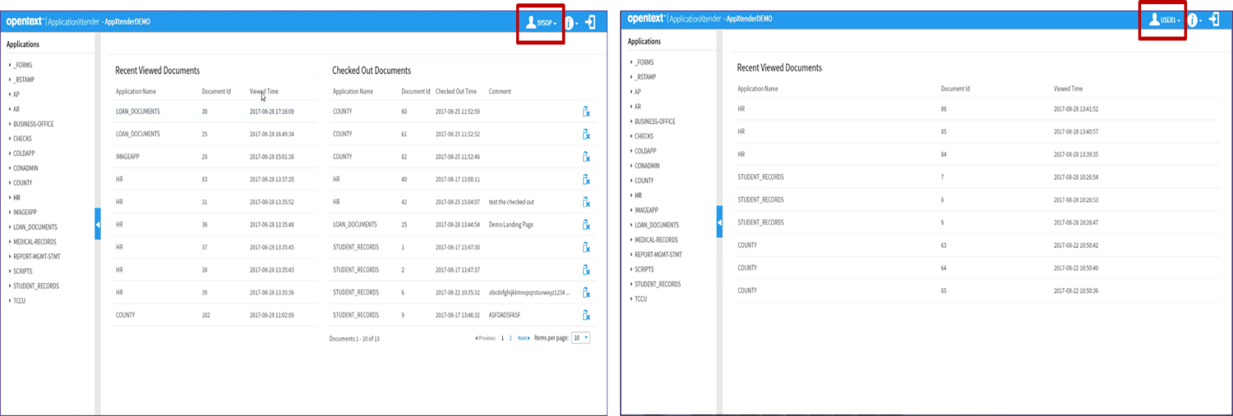
Task: Click the opentext logo in SYSOP window
Action: pos(24,21)
